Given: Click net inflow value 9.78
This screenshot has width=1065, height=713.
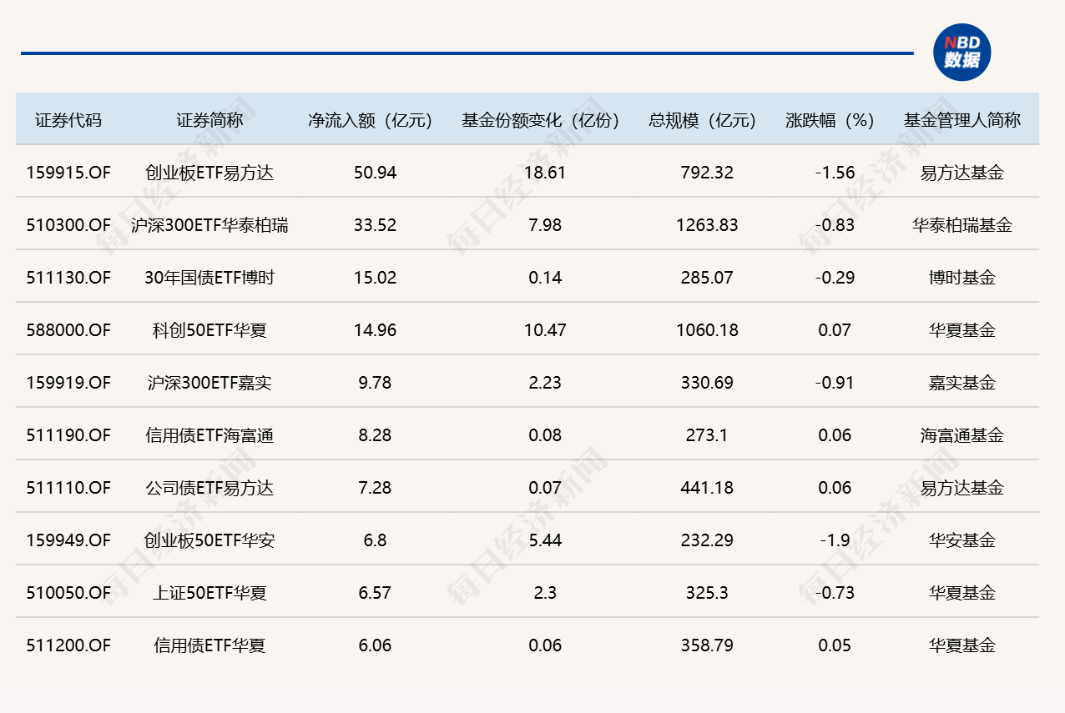Looking at the screenshot, I should tap(375, 383).
